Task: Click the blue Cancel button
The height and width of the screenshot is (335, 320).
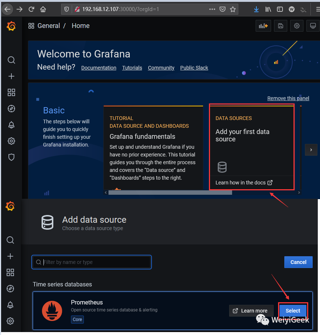Action: point(298,262)
